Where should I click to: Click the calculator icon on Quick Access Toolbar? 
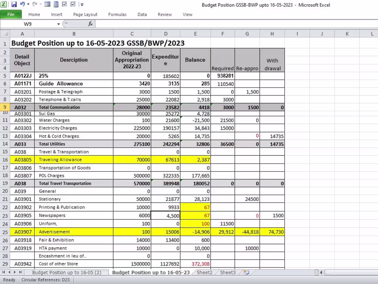pos(56,4)
